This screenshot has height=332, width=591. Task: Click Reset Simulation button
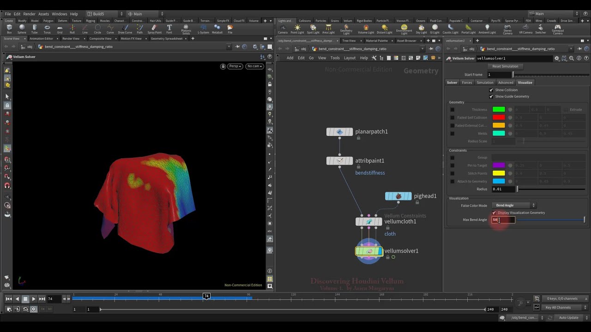(x=505, y=66)
